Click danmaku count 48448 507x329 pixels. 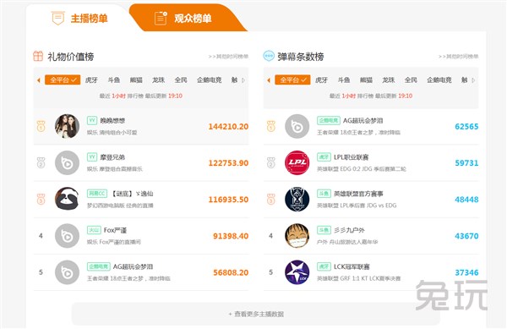(x=466, y=200)
